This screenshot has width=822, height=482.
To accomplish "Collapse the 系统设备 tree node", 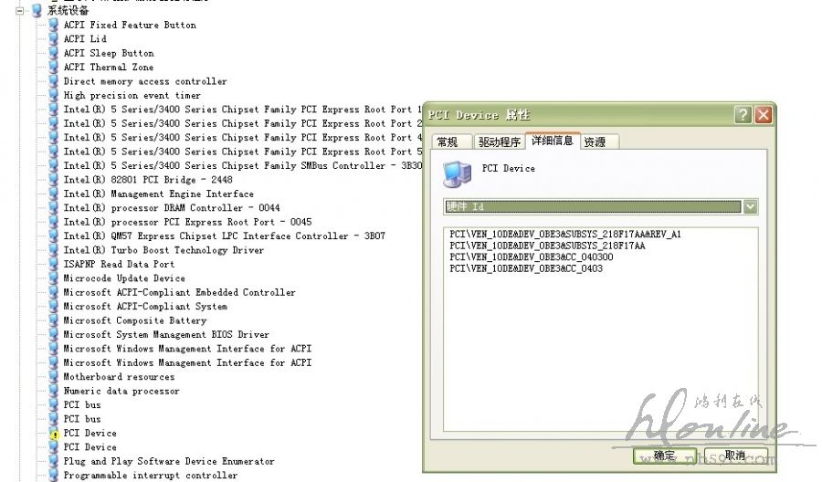I will tap(20, 11).
